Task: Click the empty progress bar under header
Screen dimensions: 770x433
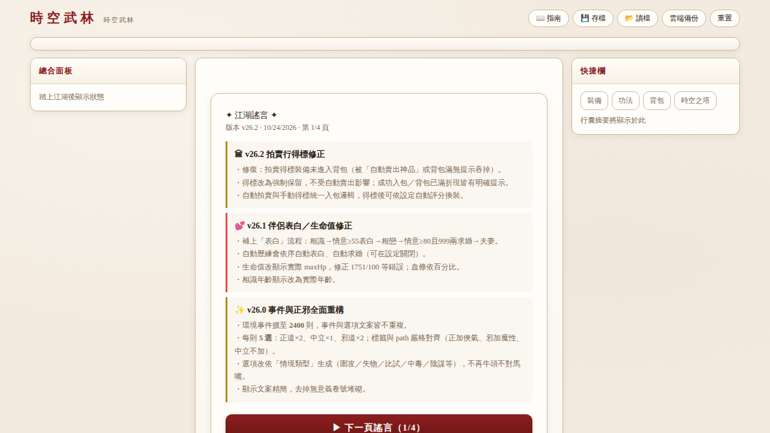Action: click(x=385, y=44)
